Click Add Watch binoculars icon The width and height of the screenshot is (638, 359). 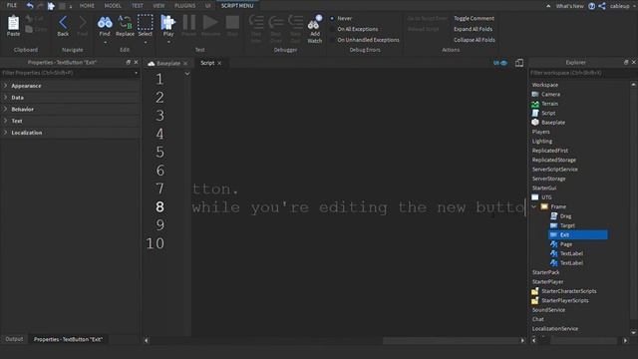click(x=315, y=23)
